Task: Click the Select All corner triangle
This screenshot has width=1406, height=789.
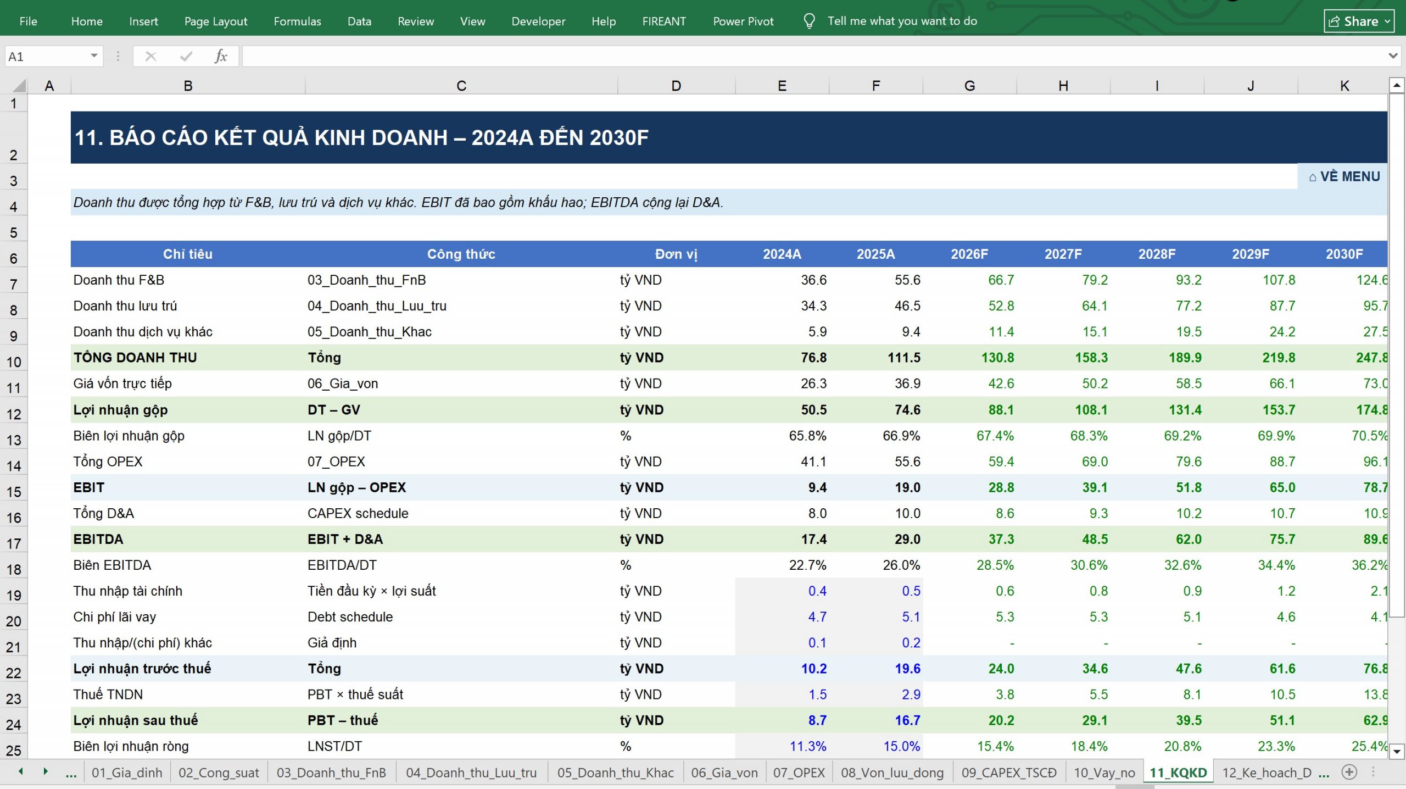Action: point(19,86)
